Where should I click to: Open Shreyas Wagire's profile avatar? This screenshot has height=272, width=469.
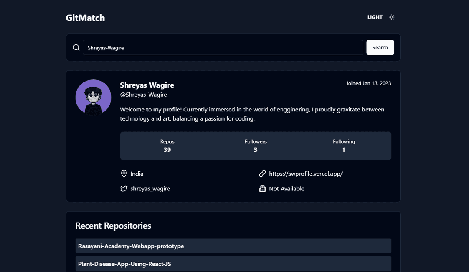[x=93, y=97]
